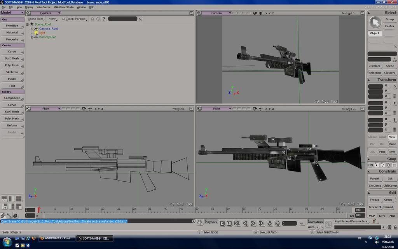
Task: Click the camera icon in Camera viewport header
Action: [255, 13]
